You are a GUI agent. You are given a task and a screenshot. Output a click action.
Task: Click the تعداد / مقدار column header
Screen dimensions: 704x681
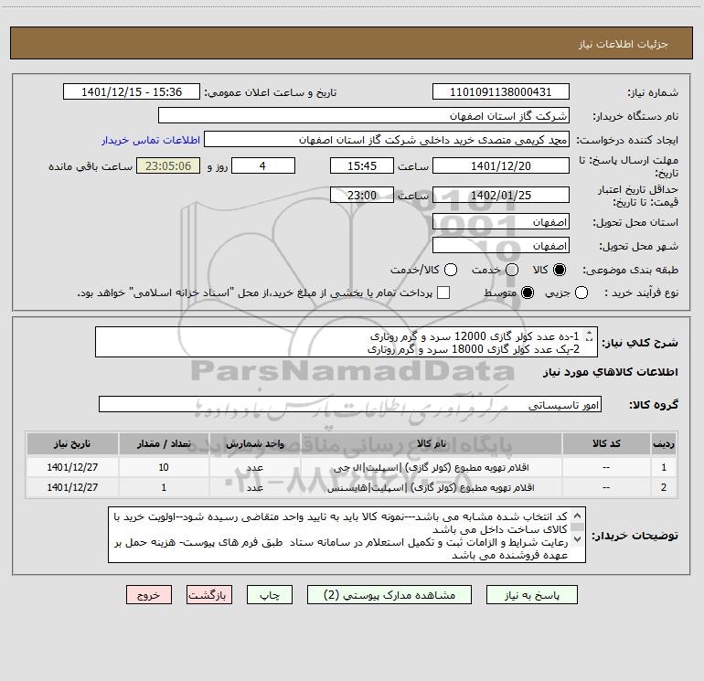164,444
